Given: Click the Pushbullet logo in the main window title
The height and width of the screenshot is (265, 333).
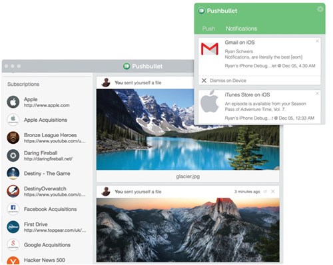Looking at the screenshot, I should coord(127,66).
